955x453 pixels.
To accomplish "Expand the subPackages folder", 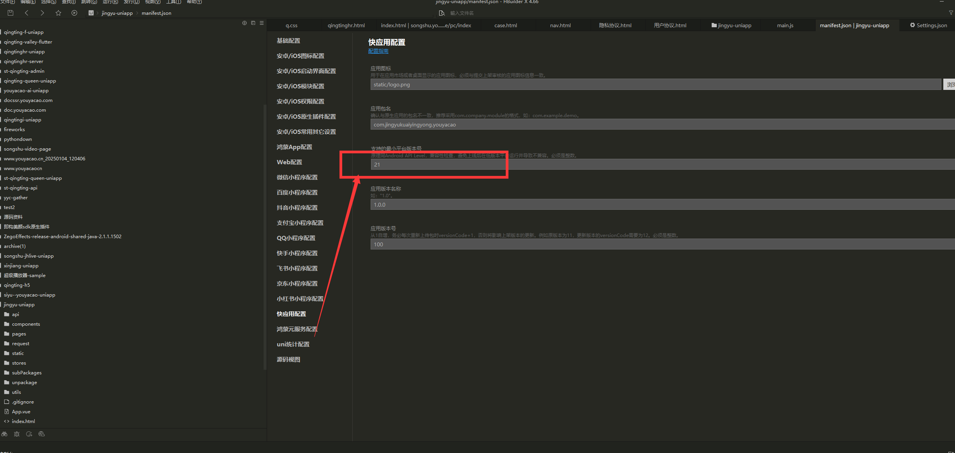I will (26, 373).
